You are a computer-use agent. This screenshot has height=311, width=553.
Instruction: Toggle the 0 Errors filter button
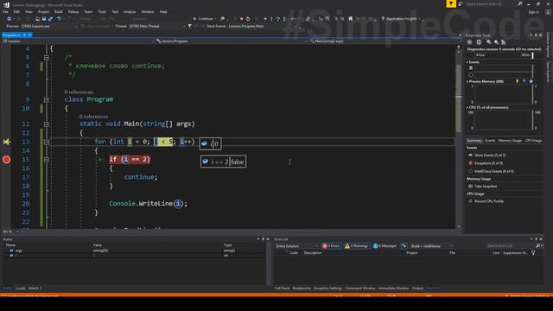(x=331, y=245)
